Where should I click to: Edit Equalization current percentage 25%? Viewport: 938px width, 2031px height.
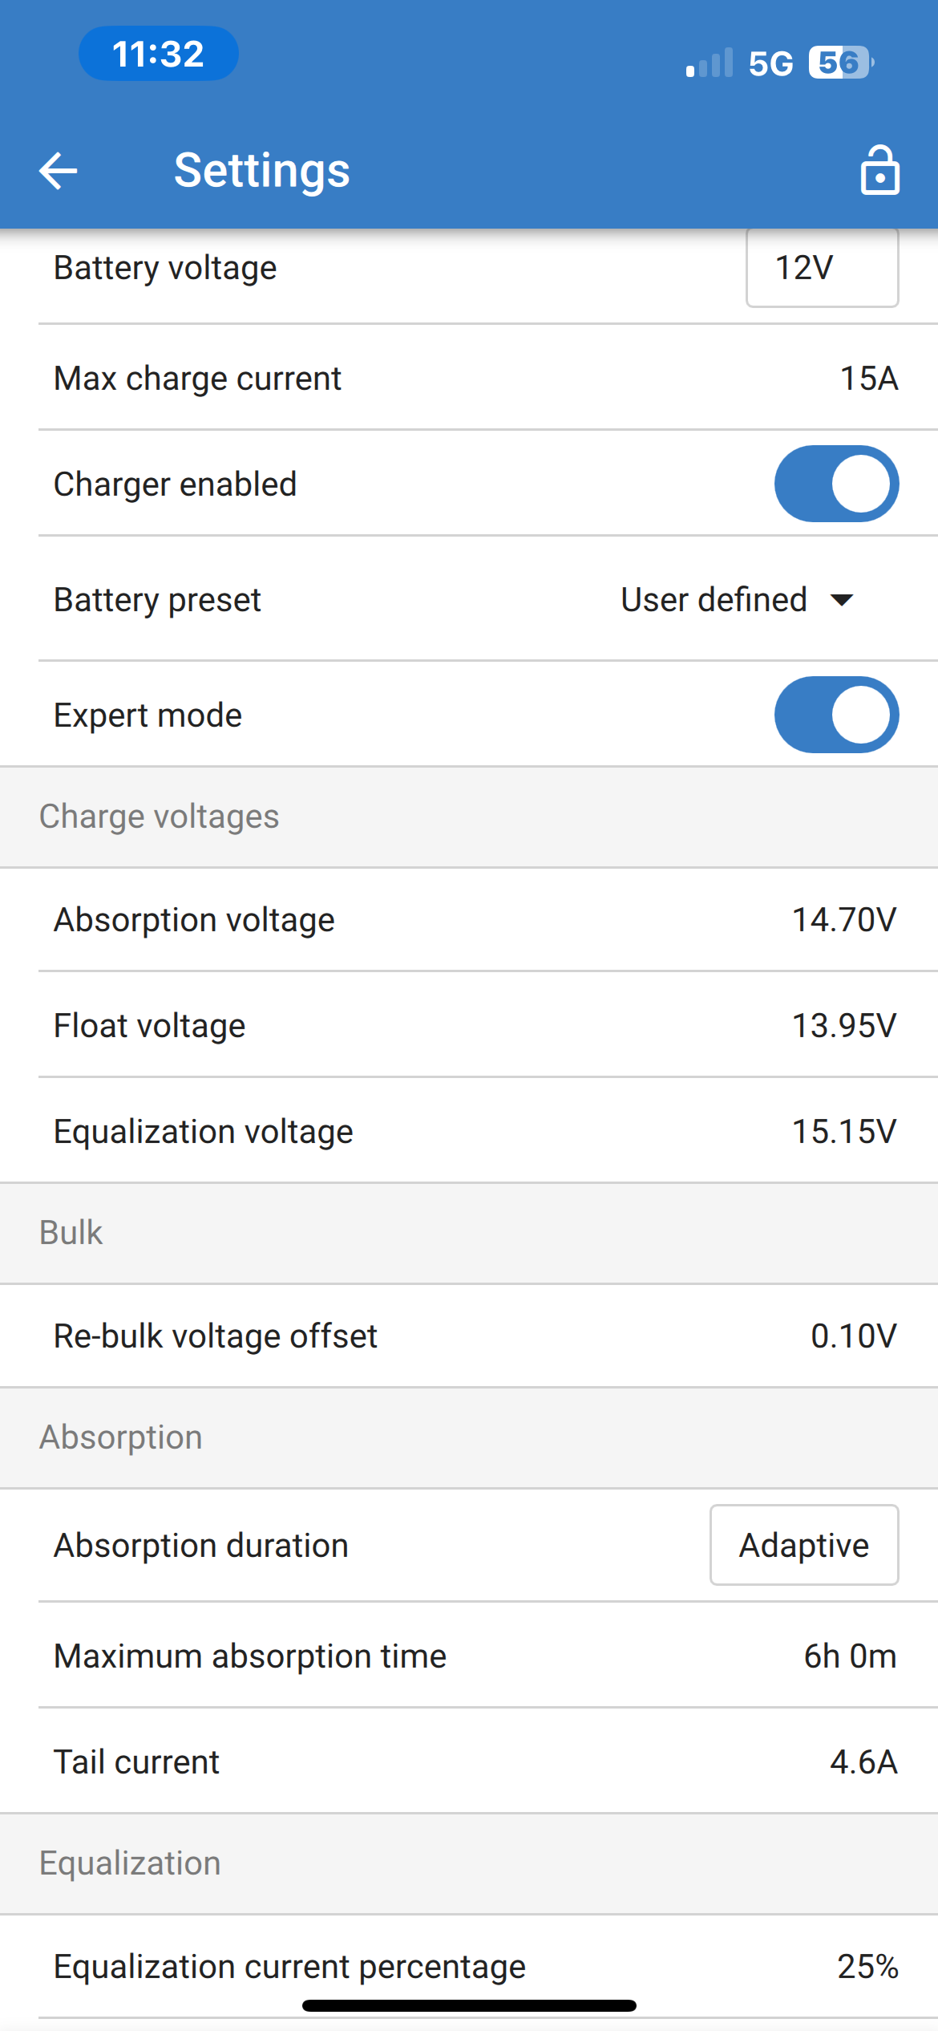tap(867, 1967)
